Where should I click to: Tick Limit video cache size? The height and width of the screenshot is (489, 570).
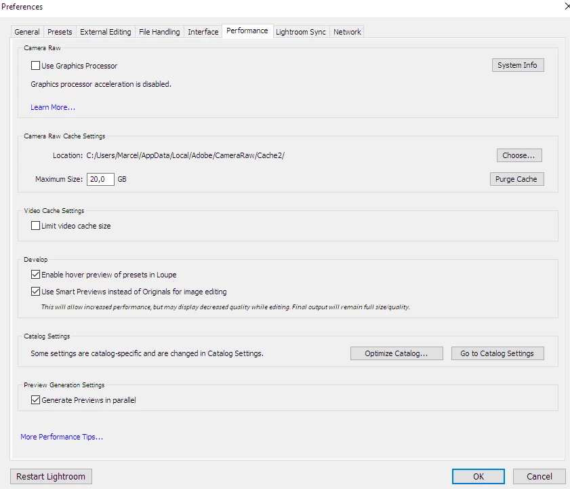pyautogui.click(x=35, y=226)
